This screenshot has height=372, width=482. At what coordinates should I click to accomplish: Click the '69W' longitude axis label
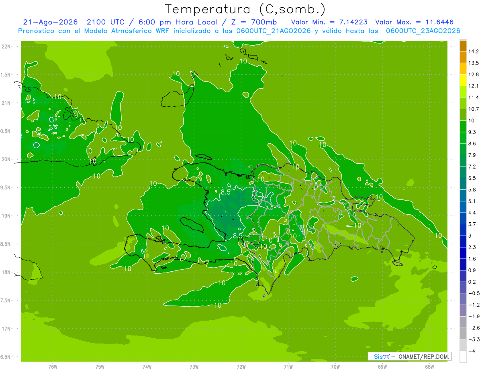click(382, 367)
